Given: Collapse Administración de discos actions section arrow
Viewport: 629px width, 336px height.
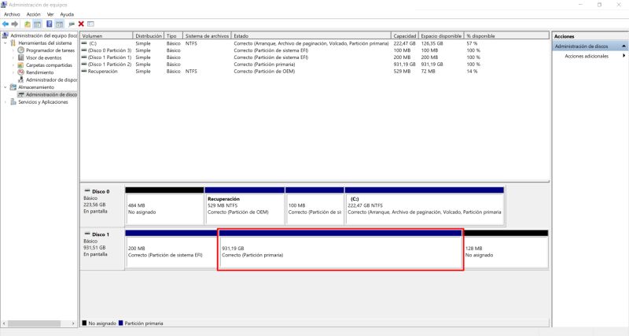Looking at the screenshot, I should [x=623, y=46].
